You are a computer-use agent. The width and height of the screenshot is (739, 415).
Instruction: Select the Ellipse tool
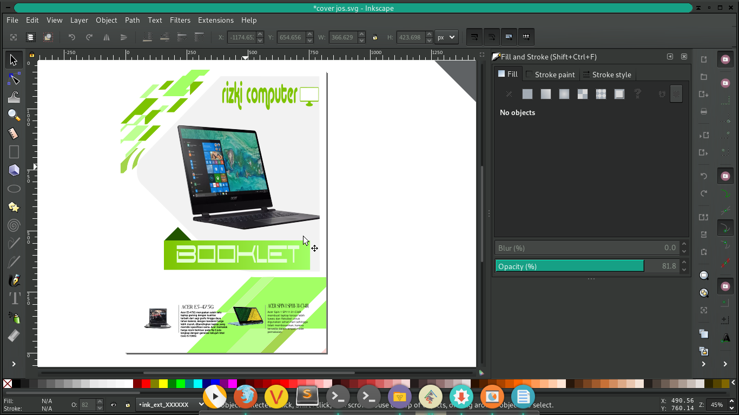point(14,189)
